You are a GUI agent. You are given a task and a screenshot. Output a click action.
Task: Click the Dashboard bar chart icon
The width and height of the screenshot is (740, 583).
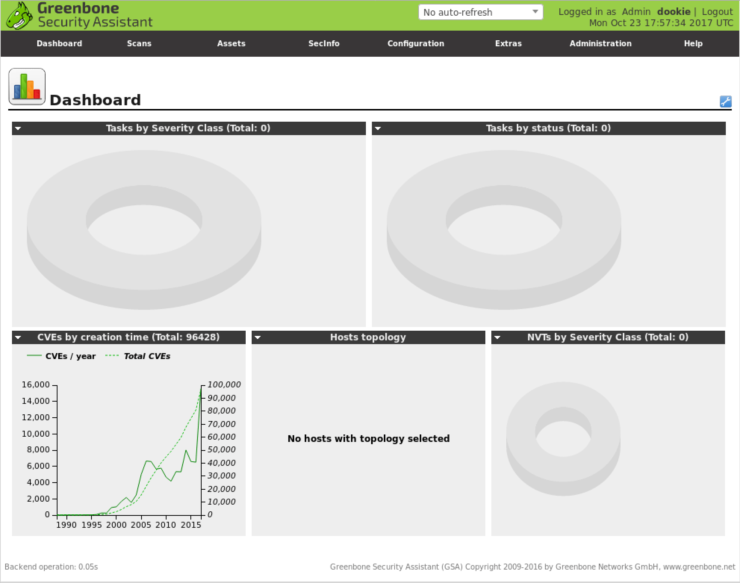point(27,87)
